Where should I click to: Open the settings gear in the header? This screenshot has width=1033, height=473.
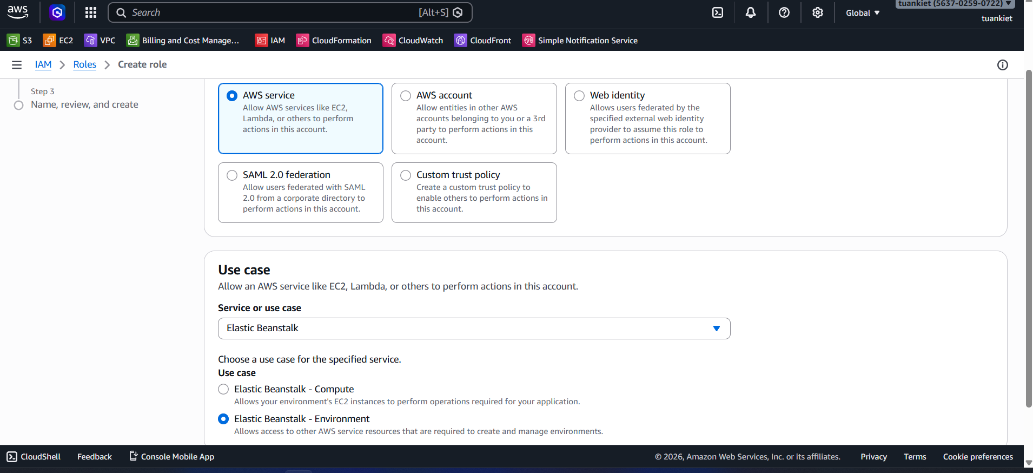(x=818, y=12)
